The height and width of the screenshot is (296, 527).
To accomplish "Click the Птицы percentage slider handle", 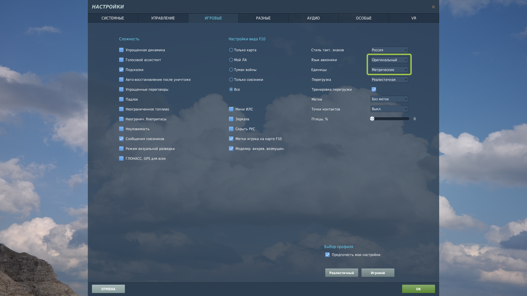I will pos(372,119).
